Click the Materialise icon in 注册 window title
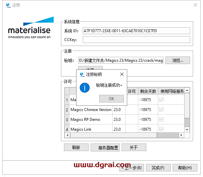203x177 pixels. click(8, 5)
